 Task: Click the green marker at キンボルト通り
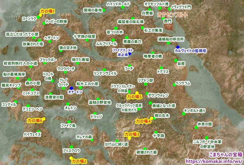click(184, 114)
